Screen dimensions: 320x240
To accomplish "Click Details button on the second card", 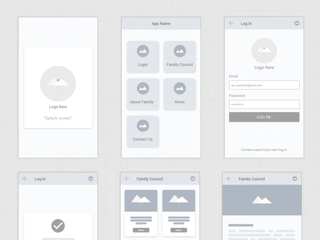I will click(179, 230).
